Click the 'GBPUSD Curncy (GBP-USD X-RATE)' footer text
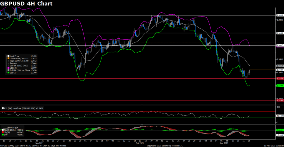Viewport: 284px width, 147px height. (16, 146)
